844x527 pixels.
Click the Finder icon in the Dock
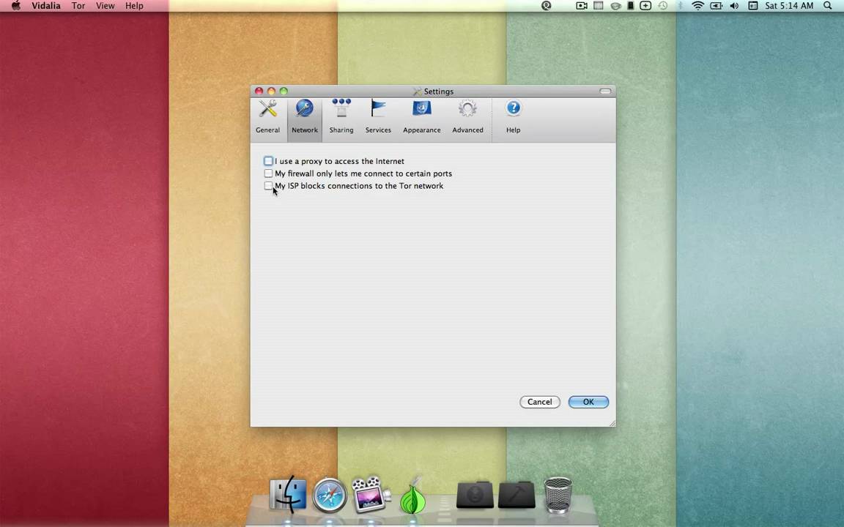[x=288, y=493]
